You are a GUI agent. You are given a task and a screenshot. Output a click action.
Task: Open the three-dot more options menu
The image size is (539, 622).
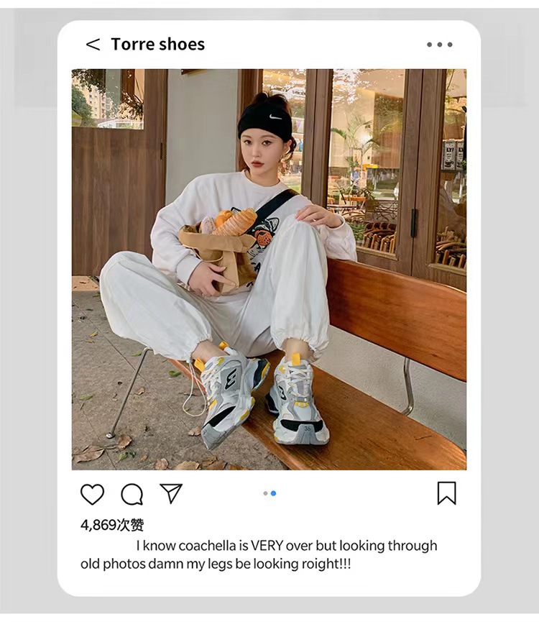pyautogui.click(x=440, y=45)
